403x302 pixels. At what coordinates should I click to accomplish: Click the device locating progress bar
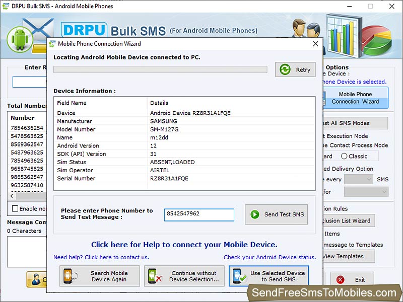click(160, 70)
